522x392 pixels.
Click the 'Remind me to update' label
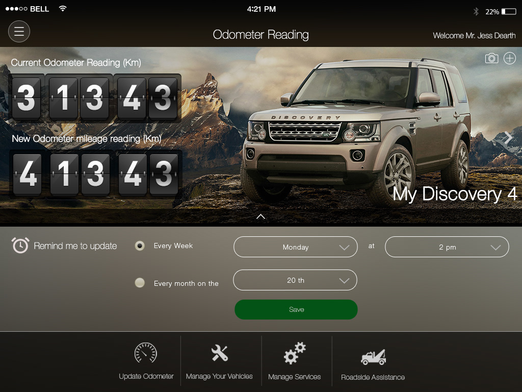pos(75,246)
